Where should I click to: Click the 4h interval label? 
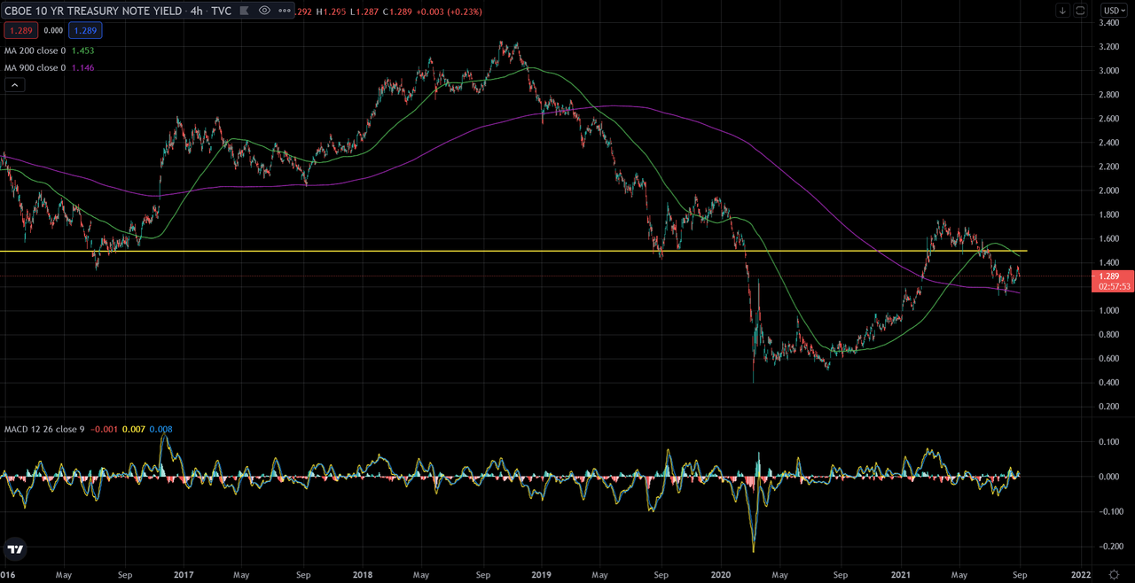pos(196,11)
